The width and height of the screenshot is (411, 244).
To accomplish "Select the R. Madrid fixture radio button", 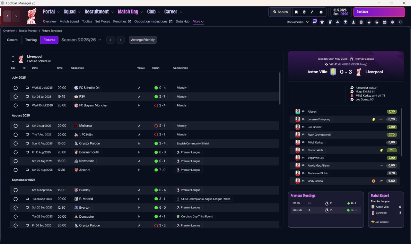I will click(x=15, y=199).
